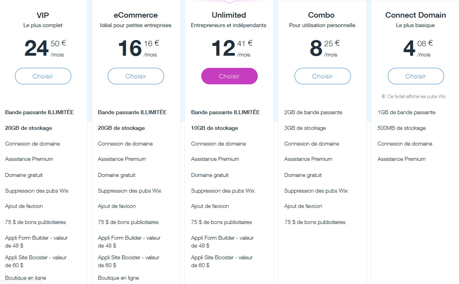Click '2GB de bande passante' in the Combo column
This screenshot has width=459, height=284.
click(x=313, y=112)
